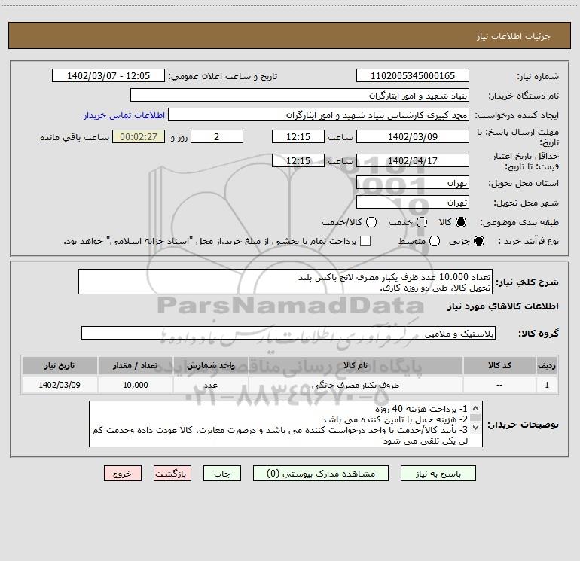Toggle the اسناد خزانه اسلامی payment checkbox
Image resolution: width=580 pixels, height=561 pixels.
coord(365,241)
